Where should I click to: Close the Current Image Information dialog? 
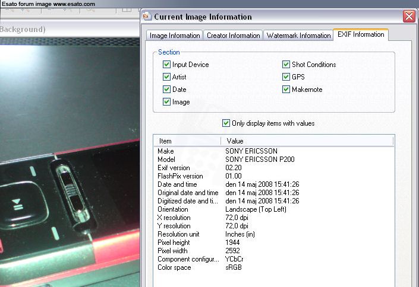coord(409,17)
